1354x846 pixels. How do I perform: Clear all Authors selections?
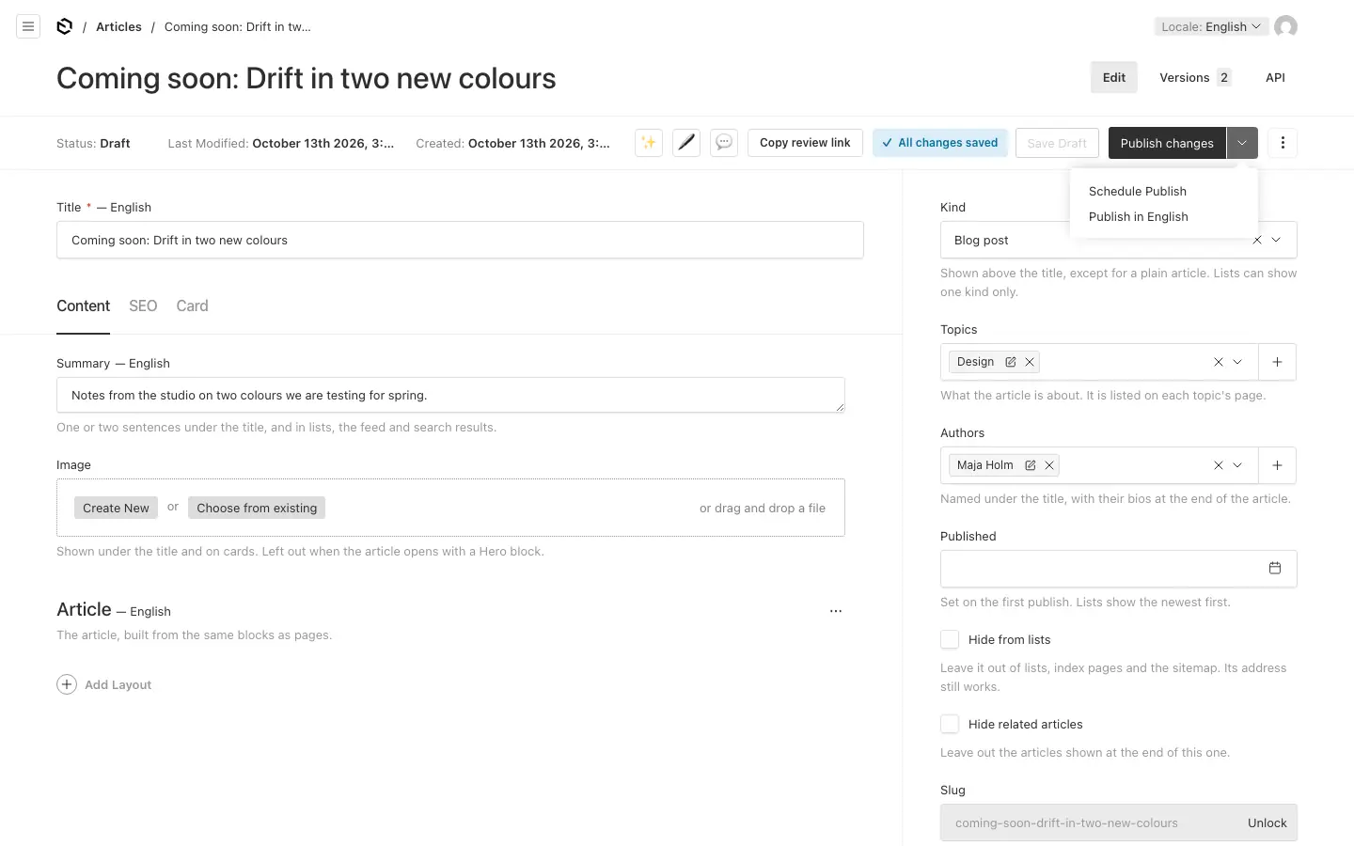(1219, 465)
